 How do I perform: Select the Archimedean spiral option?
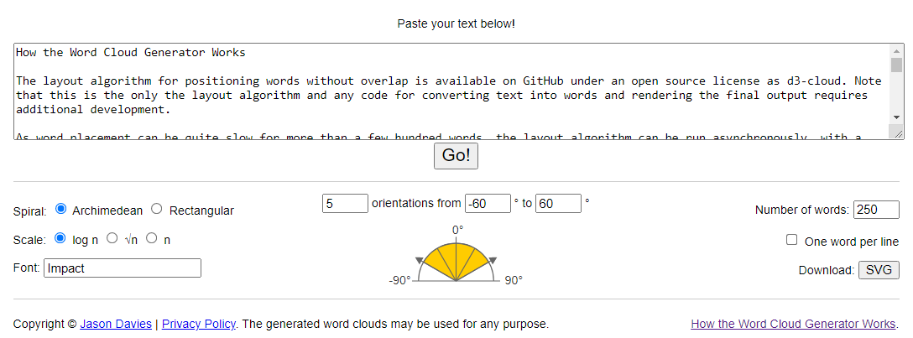point(61,210)
